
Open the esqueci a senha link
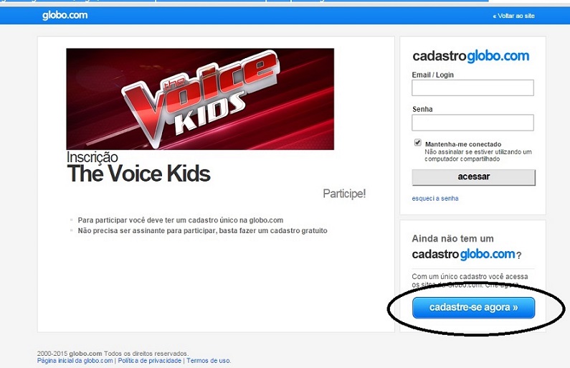[434, 199]
